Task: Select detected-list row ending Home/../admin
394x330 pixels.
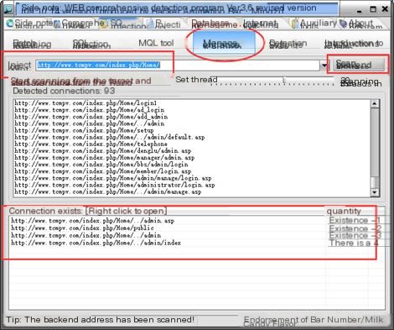Action: click(90, 123)
